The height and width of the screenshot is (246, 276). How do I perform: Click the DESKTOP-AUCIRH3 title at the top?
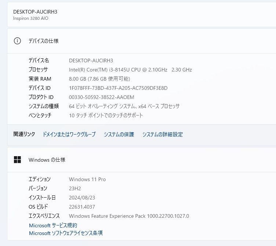[x=35, y=12]
